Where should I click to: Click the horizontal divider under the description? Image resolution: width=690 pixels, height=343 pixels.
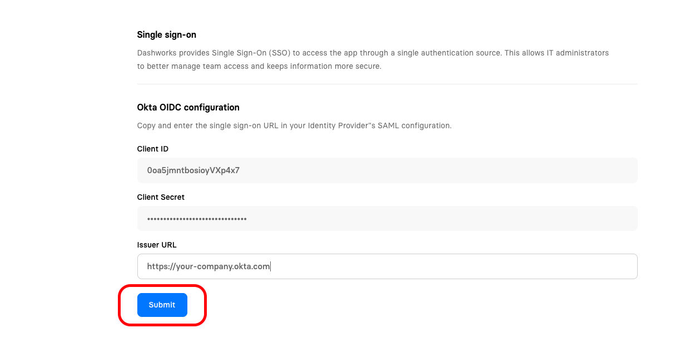[x=387, y=84]
